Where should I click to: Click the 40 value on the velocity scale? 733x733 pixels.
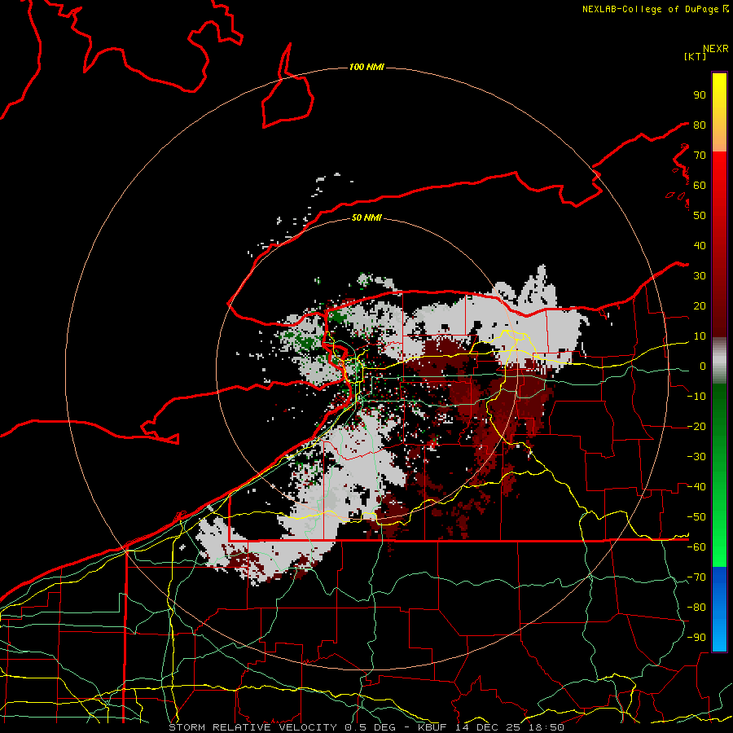click(x=700, y=245)
